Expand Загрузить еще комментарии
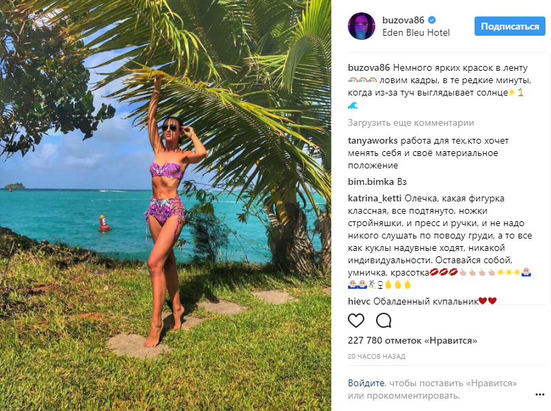The image size is (551, 411). [x=410, y=123]
